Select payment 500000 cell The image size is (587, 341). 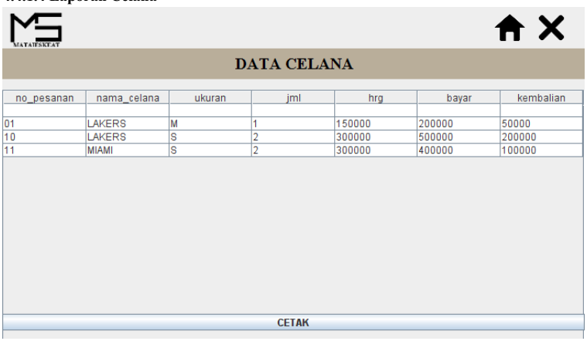tap(459, 137)
